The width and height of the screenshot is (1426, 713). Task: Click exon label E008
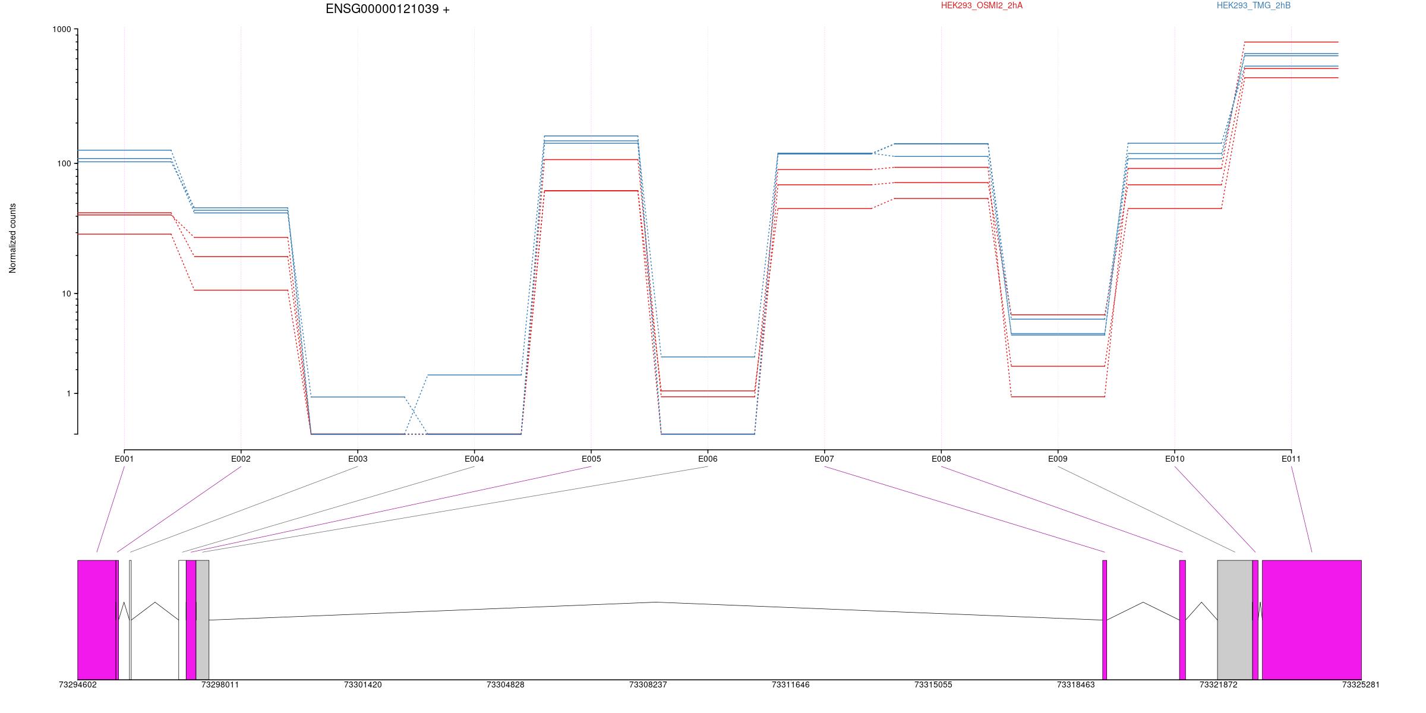coord(941,459)
